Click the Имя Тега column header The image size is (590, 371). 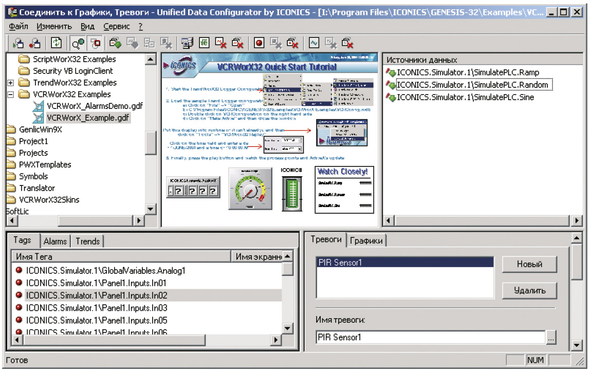pos(121,256)
